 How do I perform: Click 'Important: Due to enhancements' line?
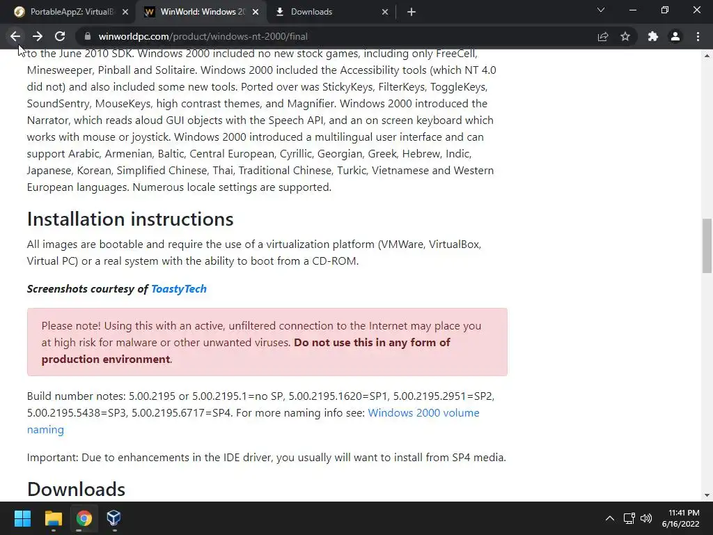[x=267, y=457]
